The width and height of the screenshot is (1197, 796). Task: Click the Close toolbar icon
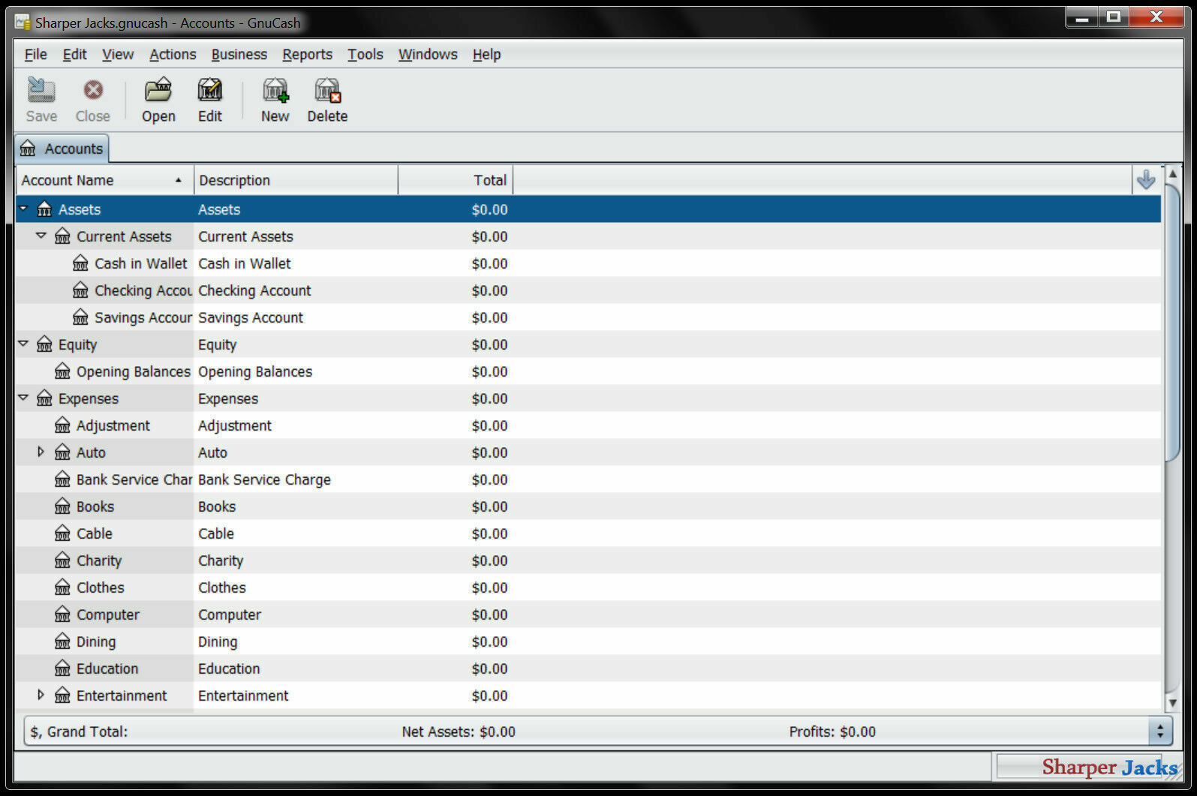point(93,91)
